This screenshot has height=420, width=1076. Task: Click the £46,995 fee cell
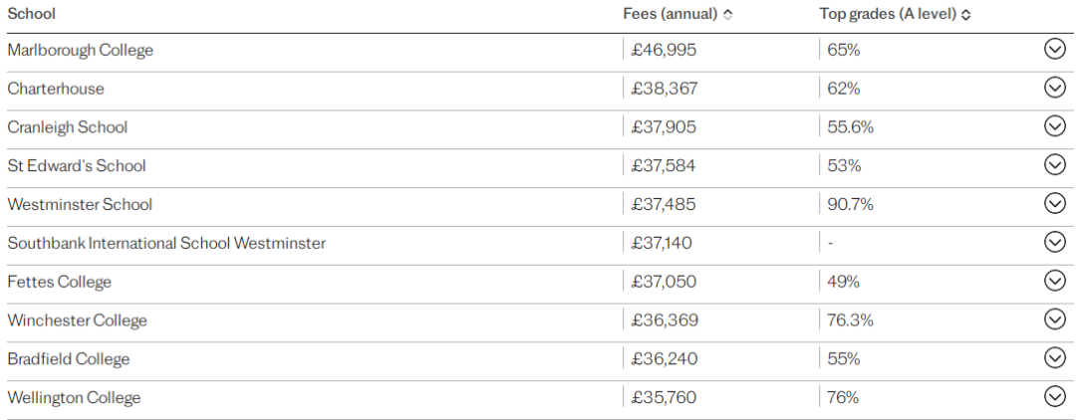click(x=664, y=50)
